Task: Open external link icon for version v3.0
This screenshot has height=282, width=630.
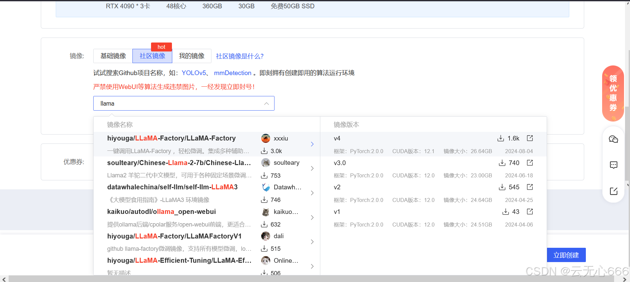Action: (530, 163)
